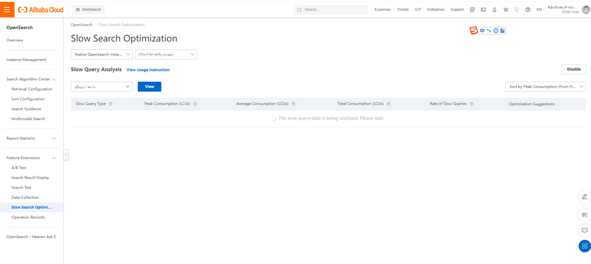Open the help question mark icon
Viewport: 591px width, 264px height.
(528, 10)
